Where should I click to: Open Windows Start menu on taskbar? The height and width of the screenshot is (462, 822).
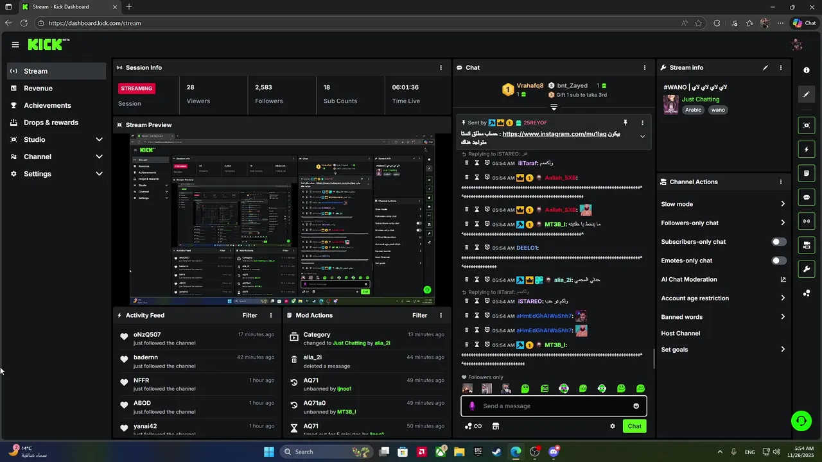coord(269,452)
